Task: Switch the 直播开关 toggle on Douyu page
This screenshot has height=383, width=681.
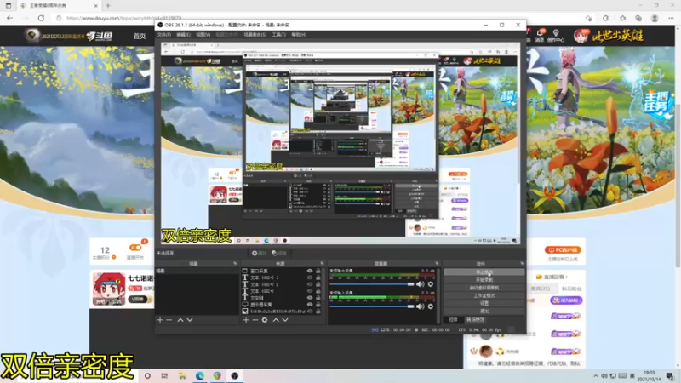Action: pos(135,248)
